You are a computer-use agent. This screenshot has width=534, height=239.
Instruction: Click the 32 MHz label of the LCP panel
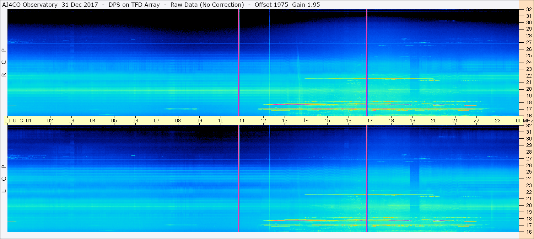528,126
